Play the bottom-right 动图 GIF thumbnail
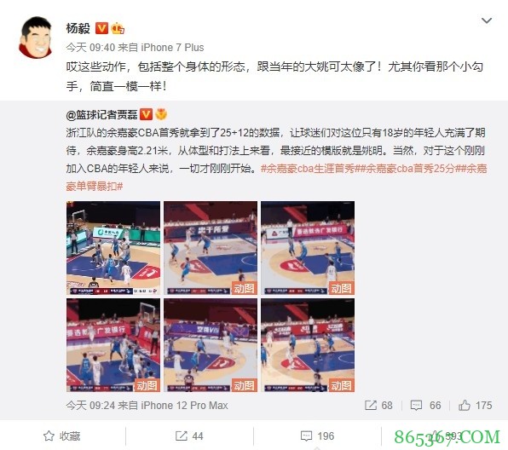Image resolution: width=508 pixels, height=450 pixels. 308,345
